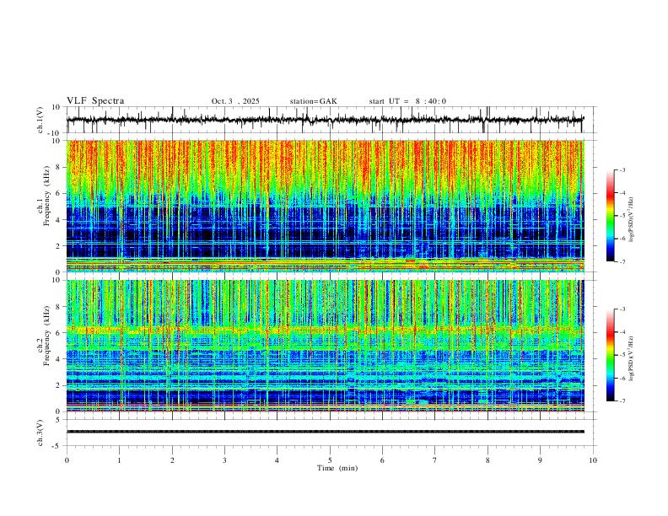Click the 9 minute tick on time axis
Image resolution: width=668 pixels, height=516 pixels.
pyautogui.click(x=540, y=460)
